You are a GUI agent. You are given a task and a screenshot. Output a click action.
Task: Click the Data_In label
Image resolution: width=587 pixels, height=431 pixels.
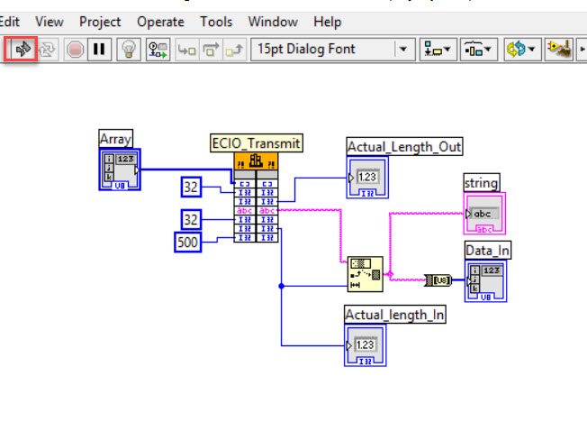(488, 251)
